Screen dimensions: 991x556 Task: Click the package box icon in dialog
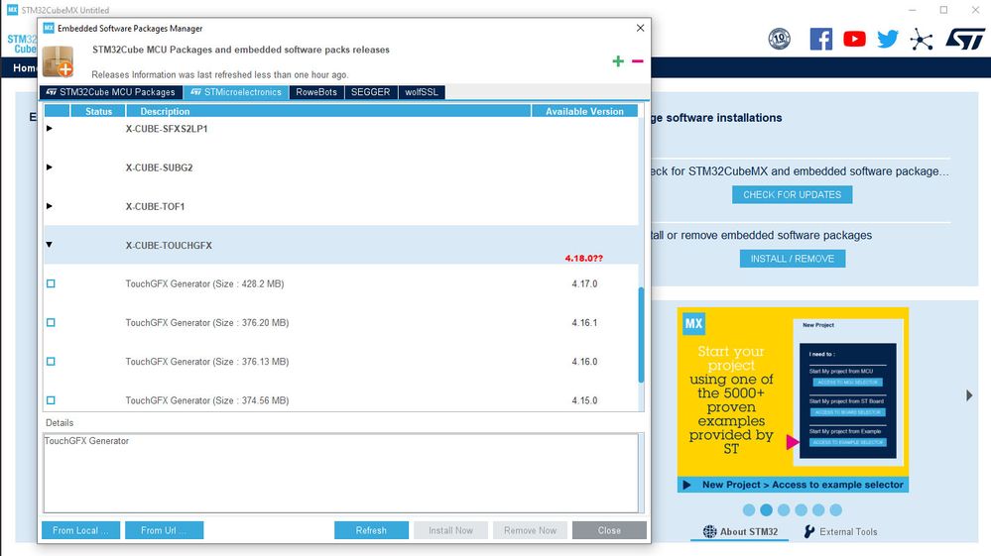pos(59,61)
